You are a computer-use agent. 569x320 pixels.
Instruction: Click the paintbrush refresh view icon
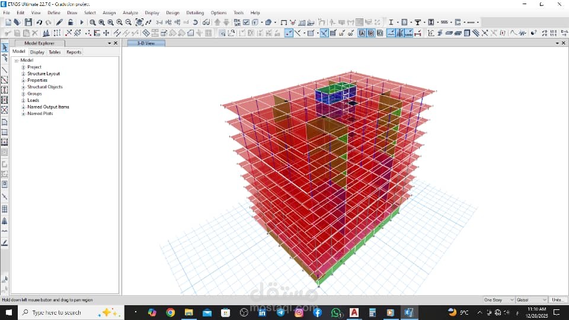click(x=59, y=22)
